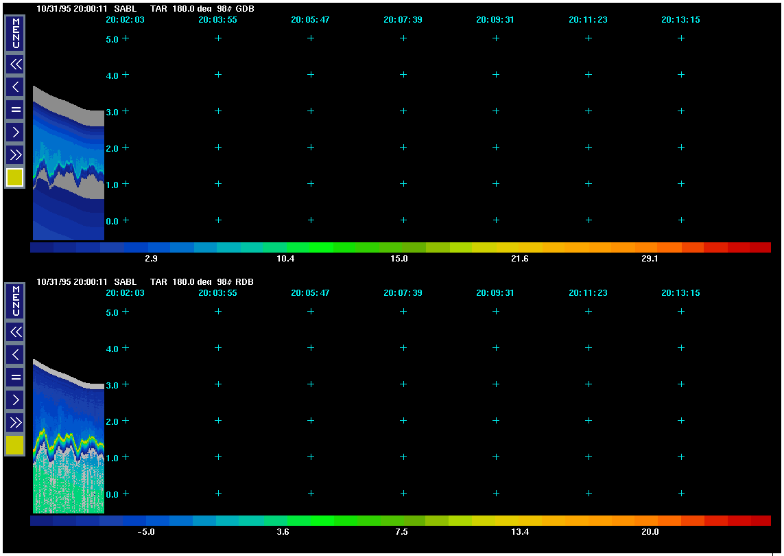
Task: Step back with single-left arrow in RDB panel
Action: click(15, 354)
